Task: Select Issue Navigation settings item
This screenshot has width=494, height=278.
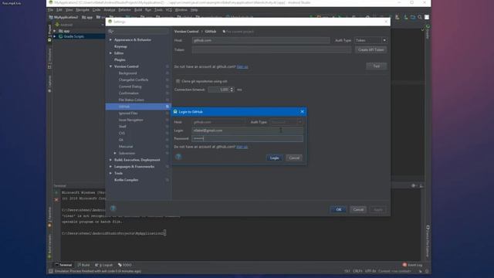Action: point(130,120)
